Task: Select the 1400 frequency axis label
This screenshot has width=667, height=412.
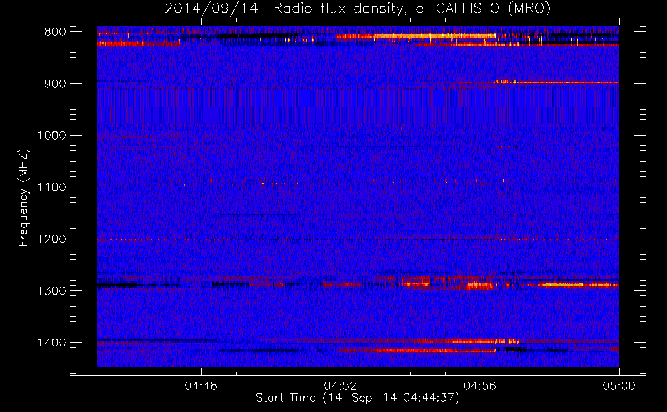Action: tap(52, 343)
